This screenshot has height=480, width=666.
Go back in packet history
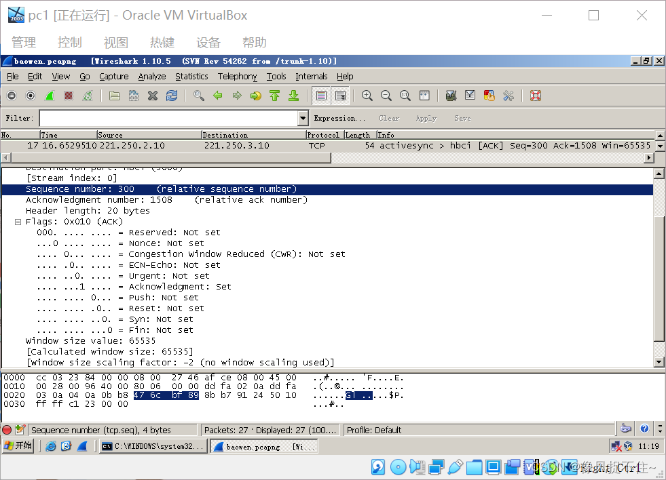217,96
